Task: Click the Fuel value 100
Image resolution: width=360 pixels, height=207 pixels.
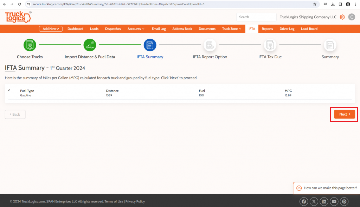Action: pyautogui.click(x=201, y=95)
